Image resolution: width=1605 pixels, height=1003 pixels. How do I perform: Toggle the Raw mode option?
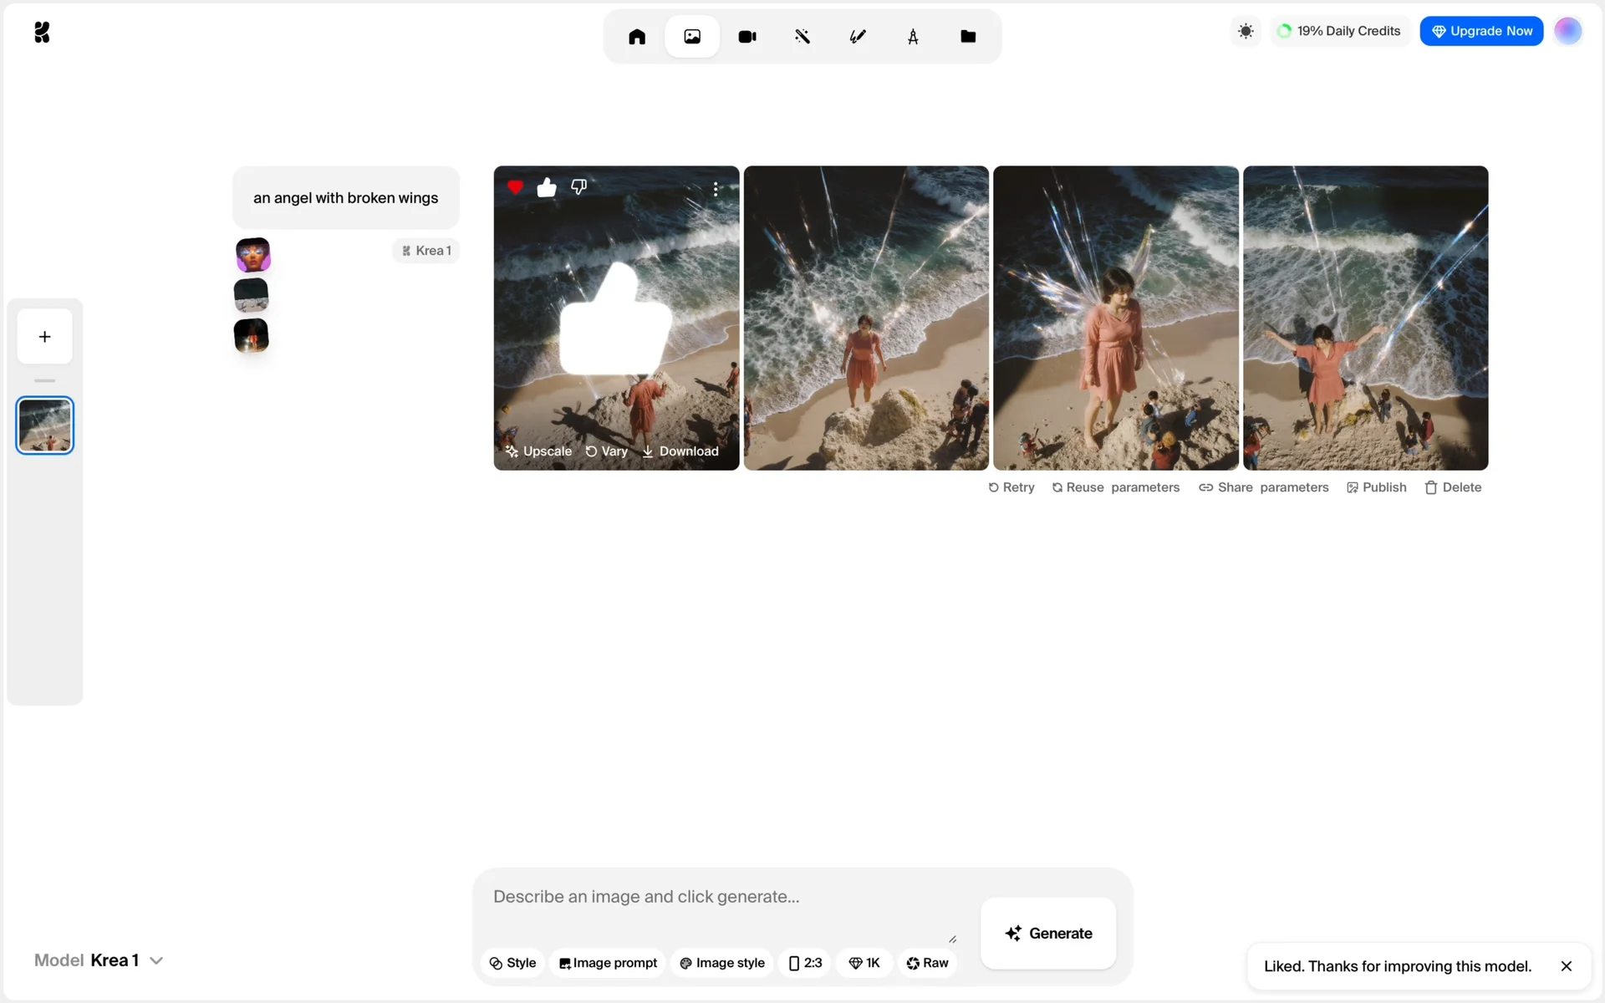coord(927,963)
